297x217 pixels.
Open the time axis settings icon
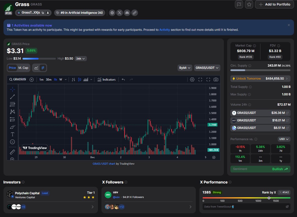[214, 157]
